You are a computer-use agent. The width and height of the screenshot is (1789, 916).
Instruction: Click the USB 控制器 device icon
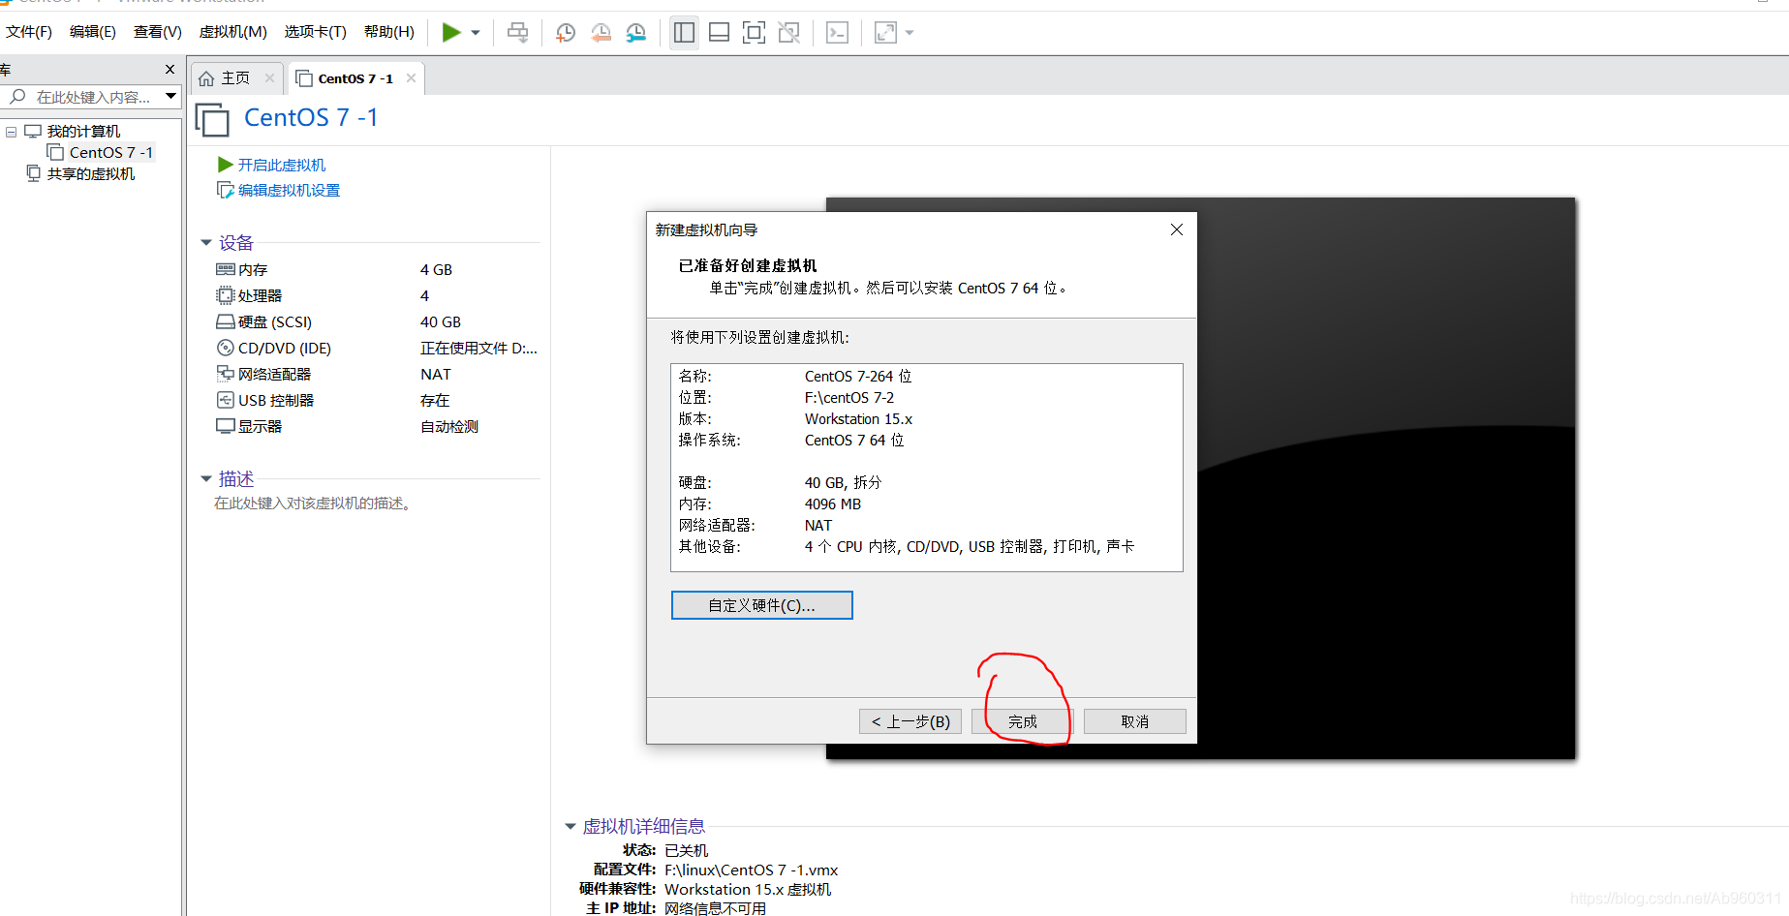pyautogui.click(x=226, y=400)
